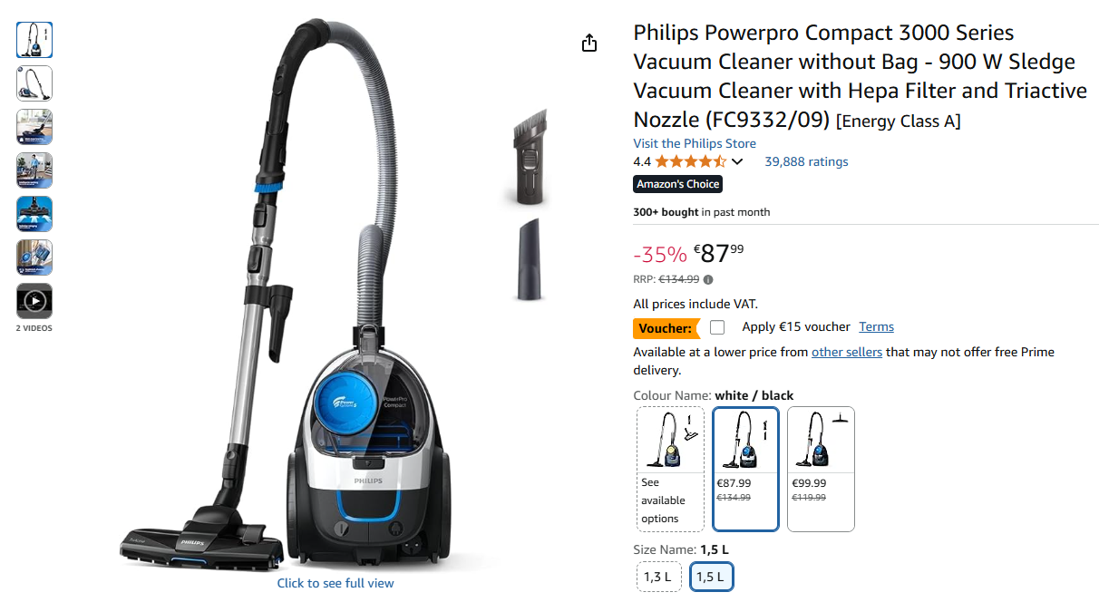The image size is (1099, 602).
Task: Open the voucher Terms link
Action: (x=877, y=326)
